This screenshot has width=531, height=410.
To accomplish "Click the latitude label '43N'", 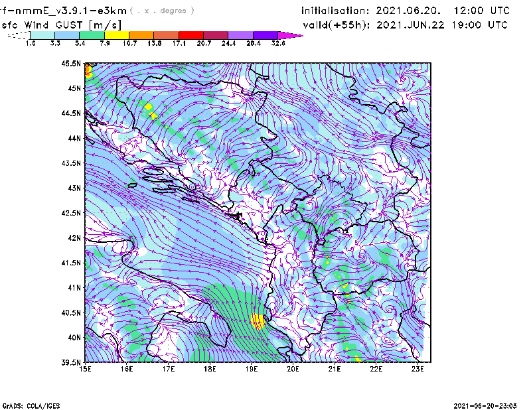I will click(x=74, y=188).
